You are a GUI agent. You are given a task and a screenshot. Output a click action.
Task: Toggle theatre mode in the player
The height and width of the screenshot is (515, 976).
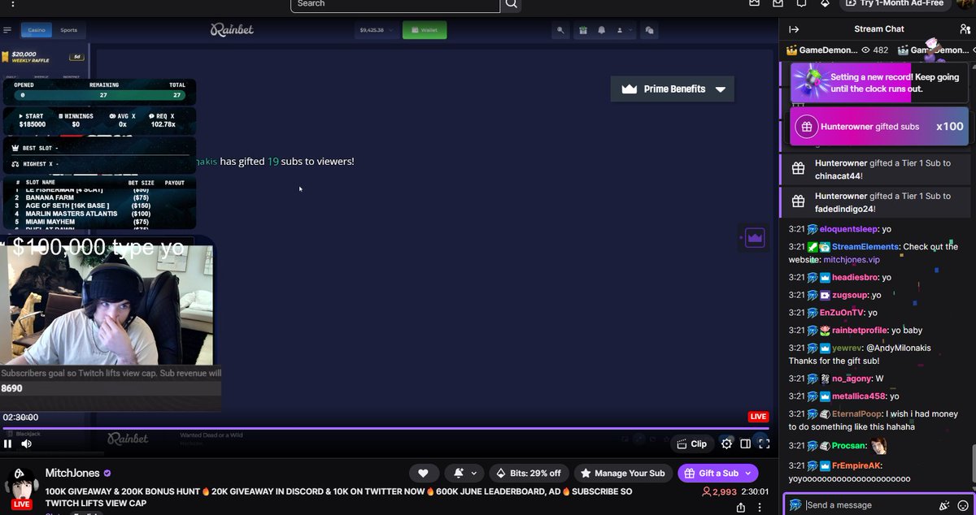point(745,444)
